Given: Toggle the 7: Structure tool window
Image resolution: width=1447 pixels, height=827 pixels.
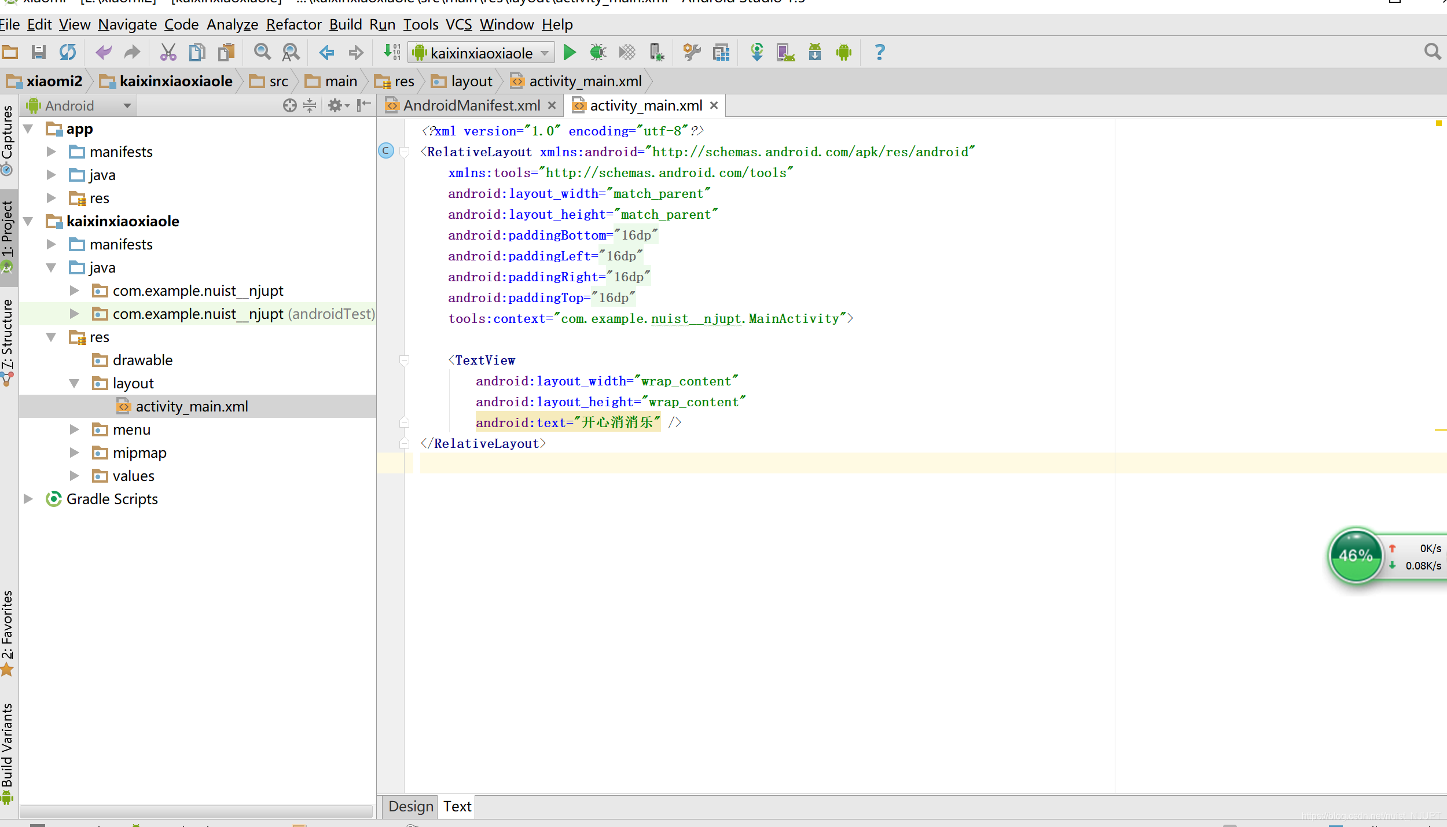Looking at the screenshot, I should click(x=8, y=341).
